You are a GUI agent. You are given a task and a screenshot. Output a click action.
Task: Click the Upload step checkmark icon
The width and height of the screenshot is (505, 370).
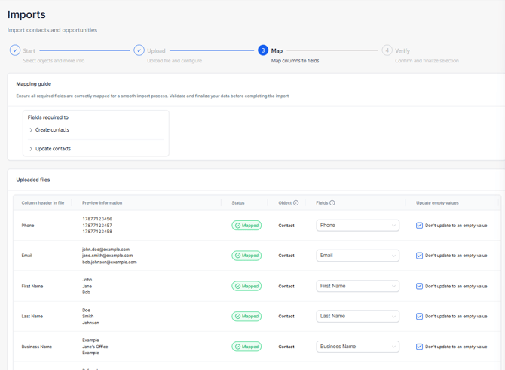pos(139,50)
